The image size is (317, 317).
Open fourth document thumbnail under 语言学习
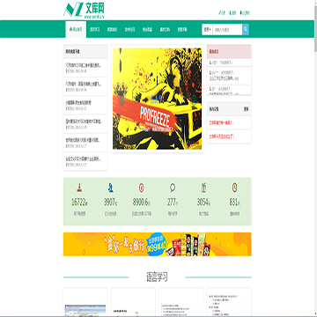[x=229, y=302]
